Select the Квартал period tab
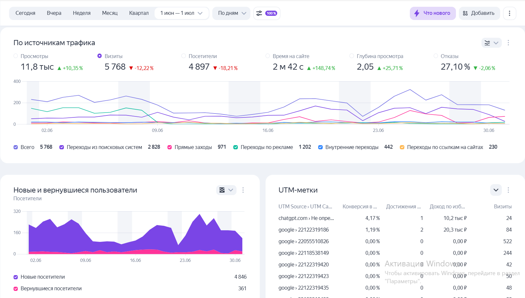 (x=139, y=13)
